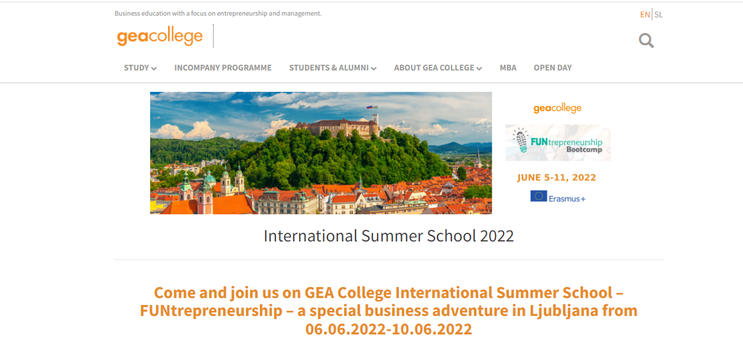
Task: Select the EN language option
Action: 645,14
